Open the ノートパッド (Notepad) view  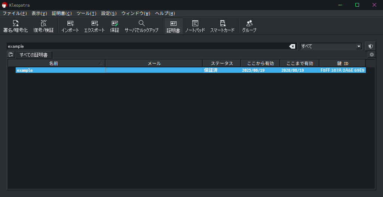pyautogui.click(x=195, y=27)
